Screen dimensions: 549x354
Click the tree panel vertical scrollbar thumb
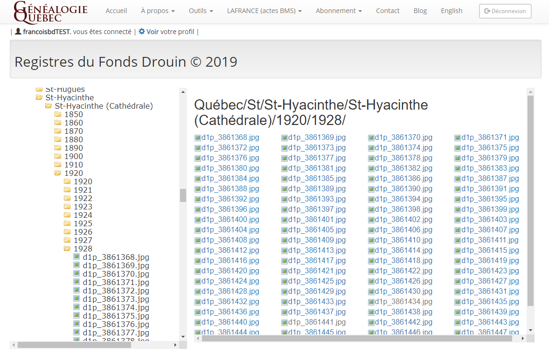pyautogui.click(x=183, y=195)
